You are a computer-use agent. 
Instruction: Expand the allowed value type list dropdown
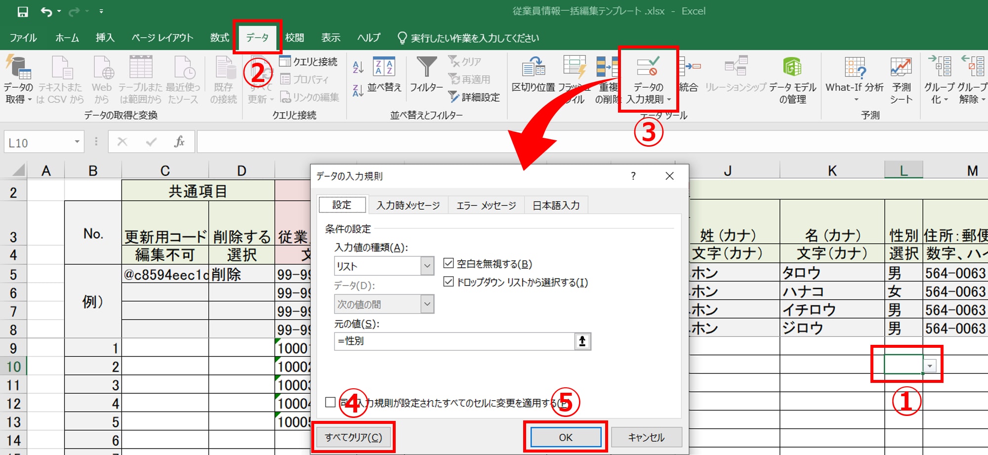pos(427,266)
